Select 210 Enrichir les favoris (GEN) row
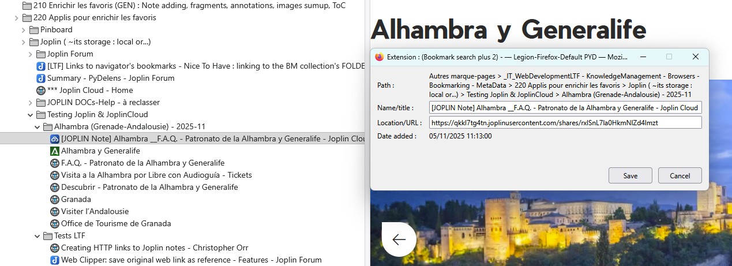Screen dimensions: 732x266 point(182,5)
